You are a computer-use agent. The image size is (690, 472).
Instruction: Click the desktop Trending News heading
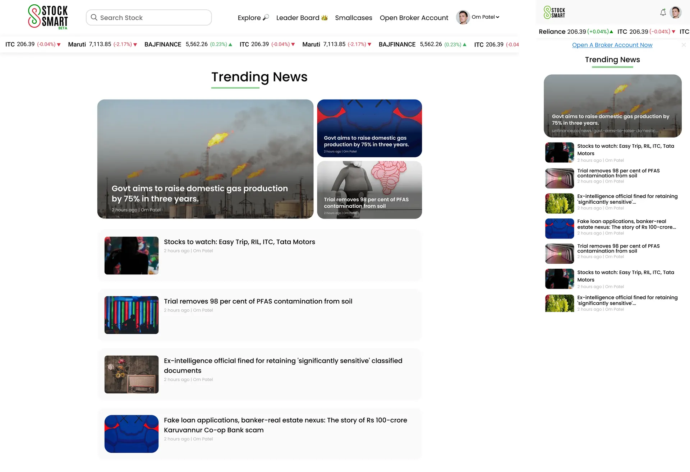click(259, 77)
